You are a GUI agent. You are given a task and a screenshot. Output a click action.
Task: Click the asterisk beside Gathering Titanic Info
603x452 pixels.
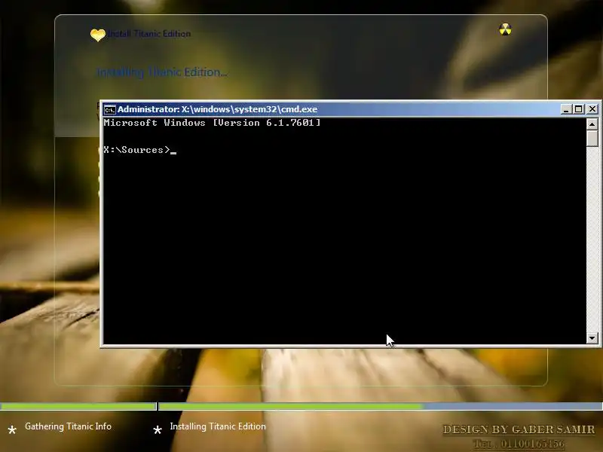click(12, 429)
